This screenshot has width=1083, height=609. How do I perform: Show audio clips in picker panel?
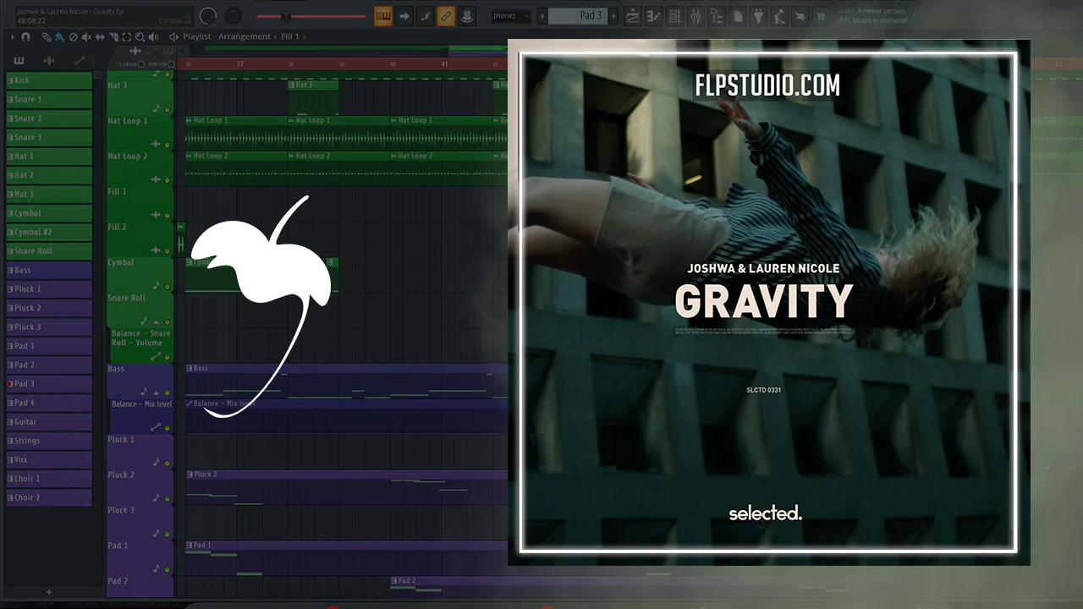(x=49, y=60)
